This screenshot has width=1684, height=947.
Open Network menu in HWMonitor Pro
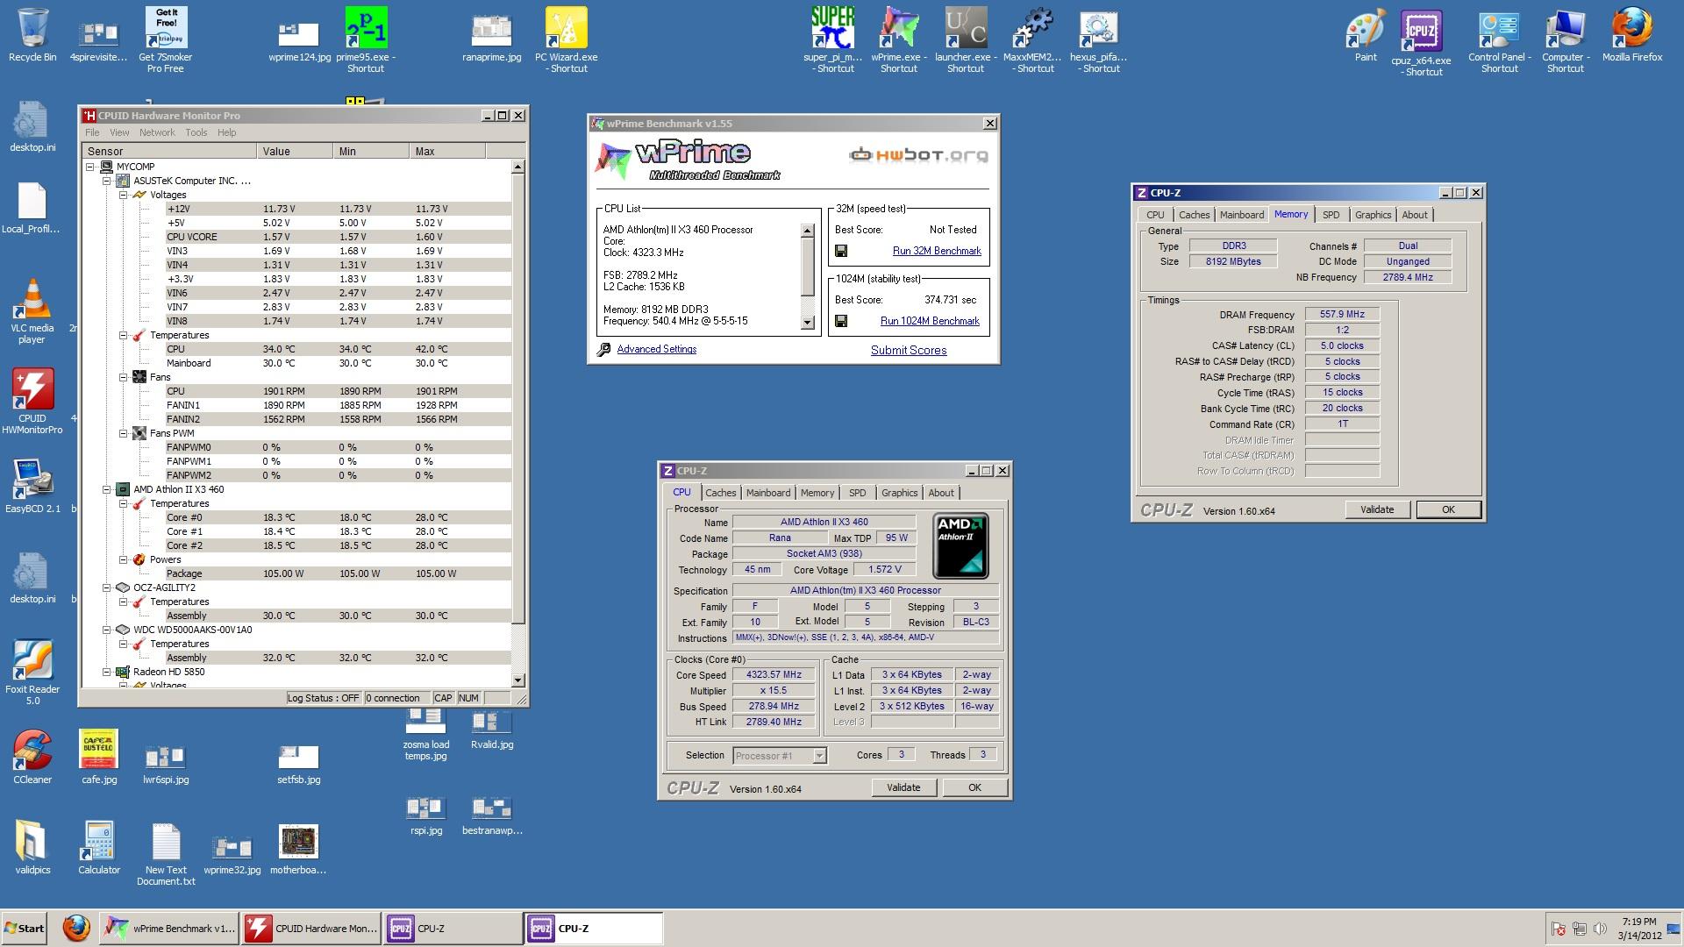point(157,132)
